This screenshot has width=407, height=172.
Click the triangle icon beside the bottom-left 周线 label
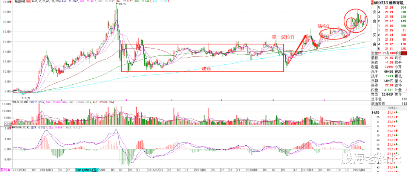point(8,170)
